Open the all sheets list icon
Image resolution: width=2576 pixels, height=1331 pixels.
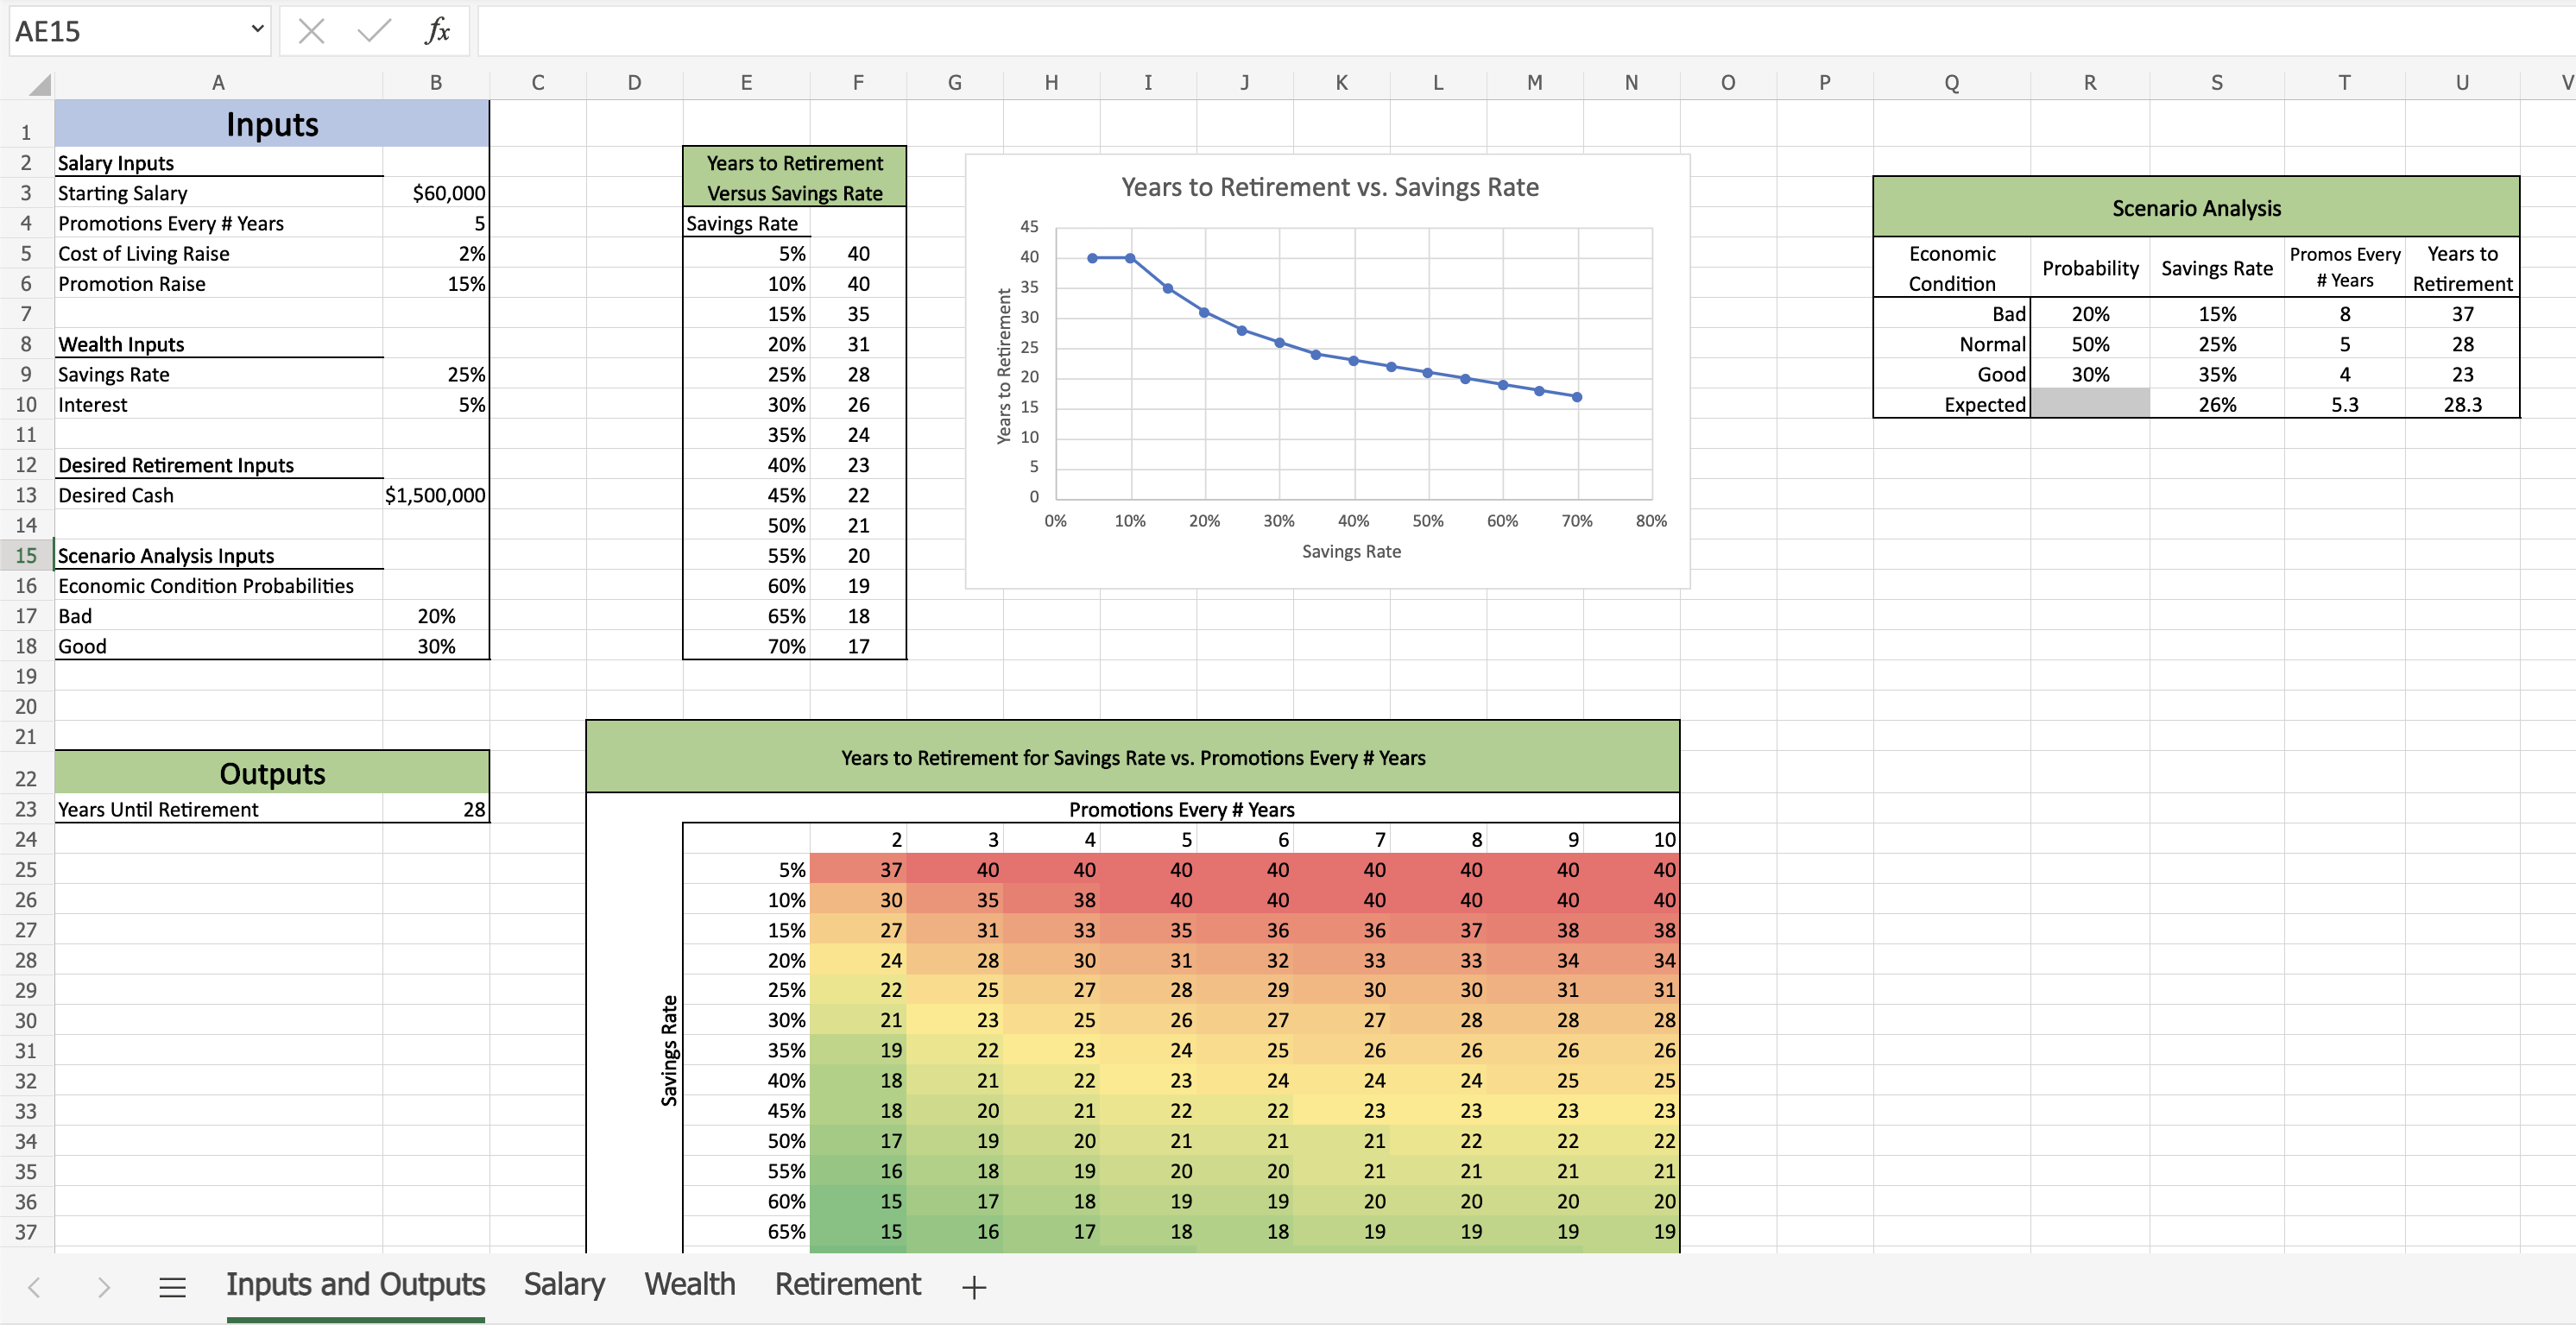point(172,1287)
